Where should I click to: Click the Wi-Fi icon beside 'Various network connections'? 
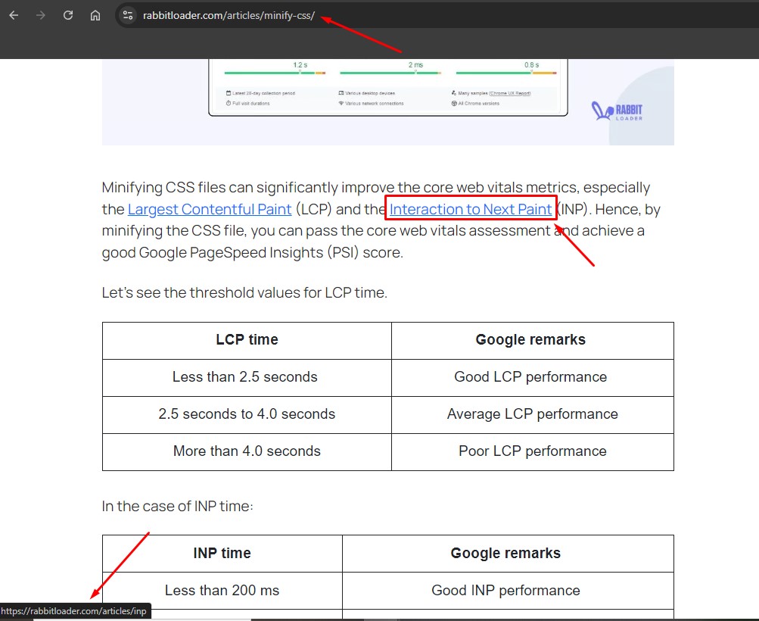[341, 103]
